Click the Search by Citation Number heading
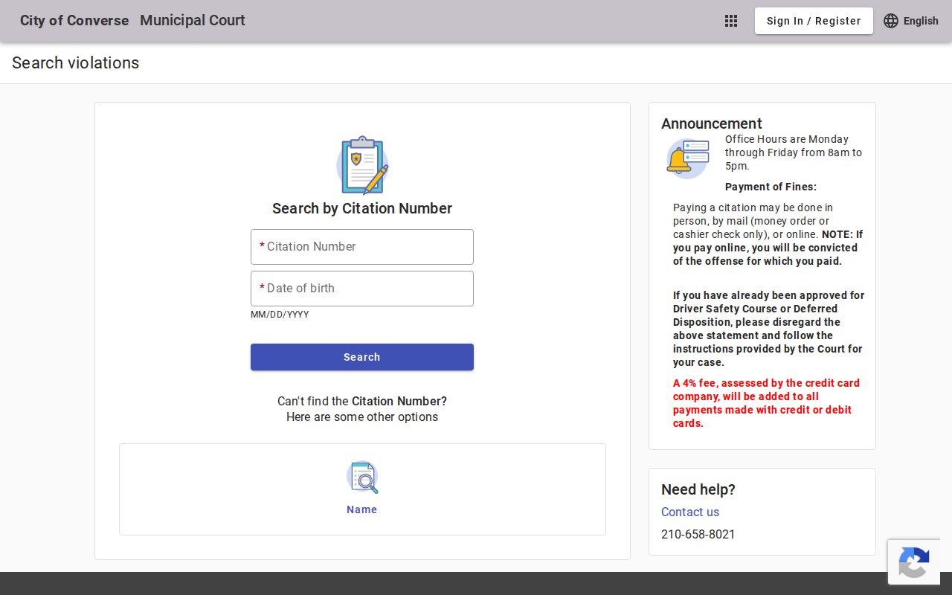The width and height of the screenshot is (952, 595). [362, 208]
